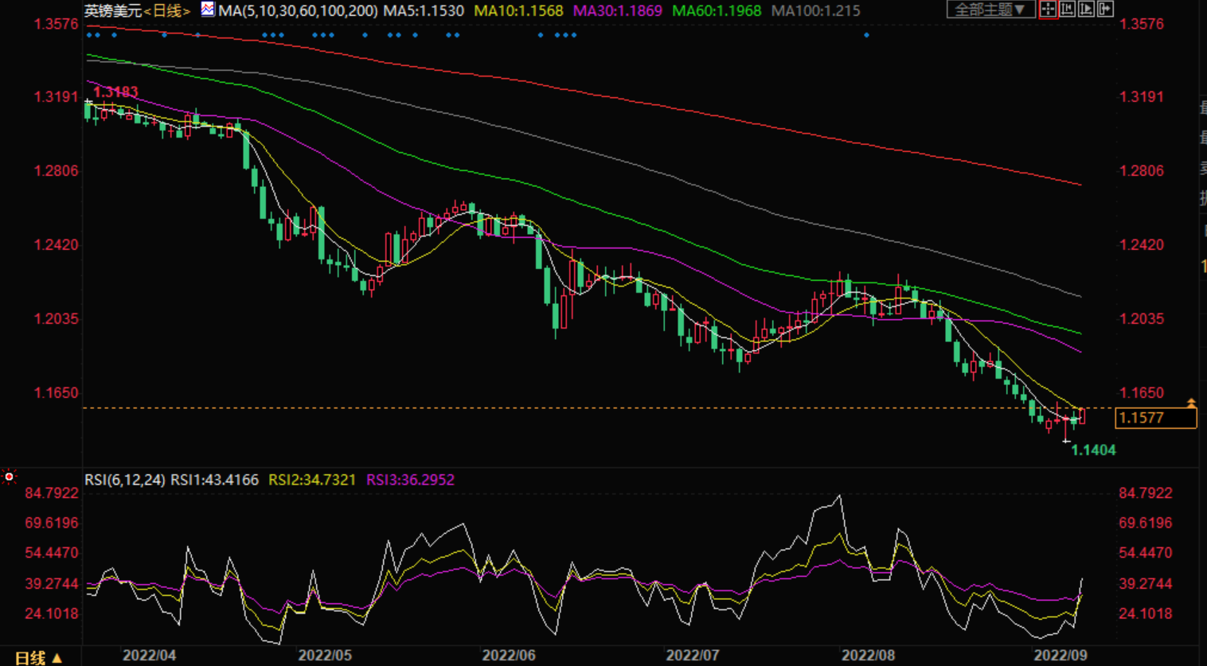This screenshot has width=1207, height=666.
Task: Click the right axis price label 1.1650
Action: click(1142, 393)
